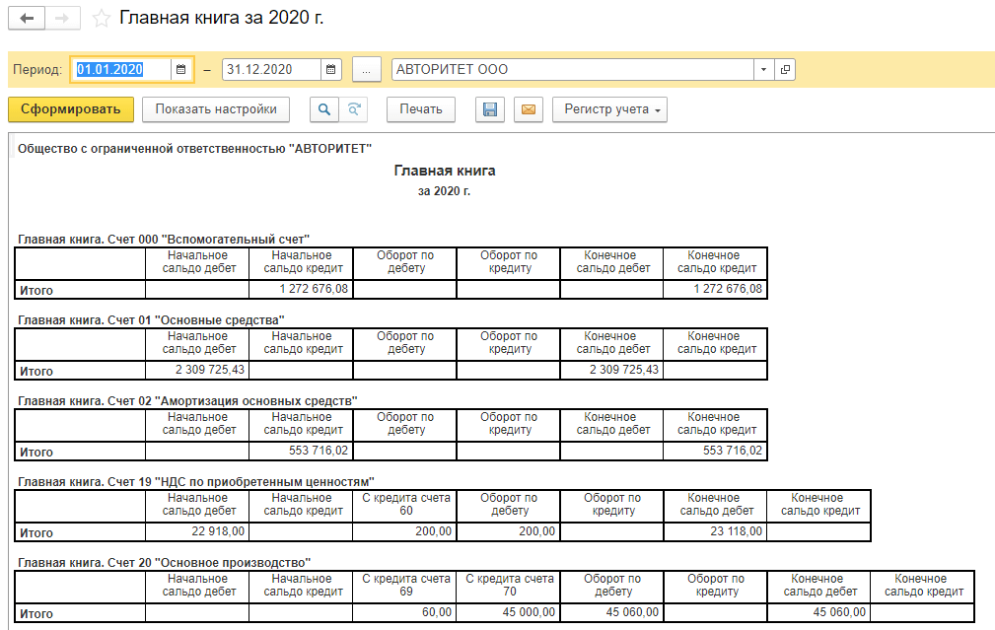
Task: Save the report with floppy disk icon
Action: tap(489, 109)
